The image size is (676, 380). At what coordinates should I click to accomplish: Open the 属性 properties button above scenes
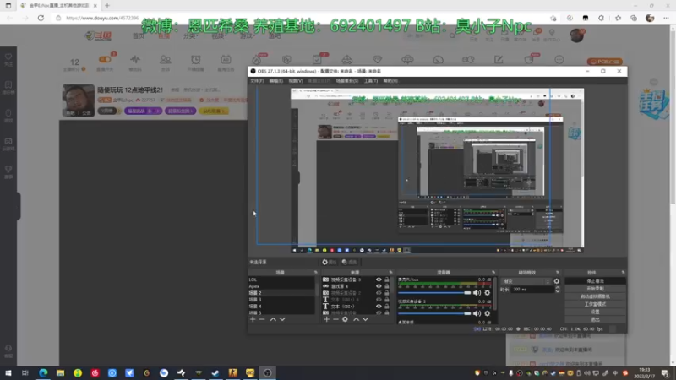tap(329, 262)
